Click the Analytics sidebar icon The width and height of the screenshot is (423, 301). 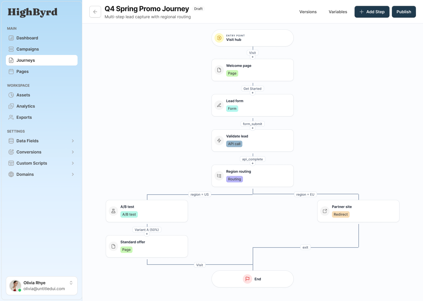pyautogui.click(x=11, y=106)
